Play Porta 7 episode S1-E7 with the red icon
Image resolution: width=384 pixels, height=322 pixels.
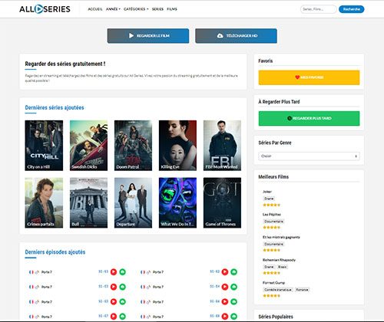114,317
